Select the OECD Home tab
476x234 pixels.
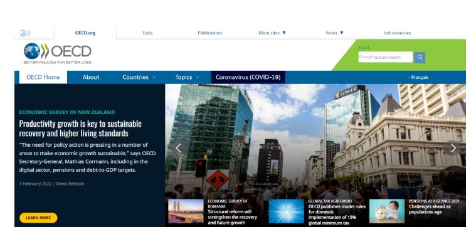pos(43,77)
